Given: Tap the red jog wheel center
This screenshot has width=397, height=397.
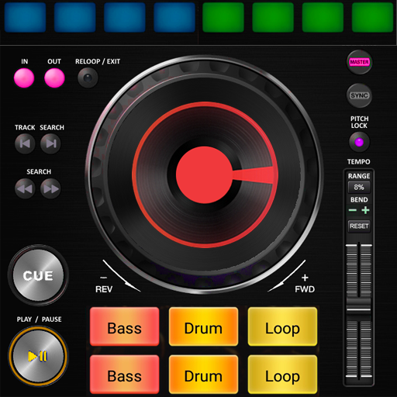Looking at the screenshot, I should click(204, 174).
